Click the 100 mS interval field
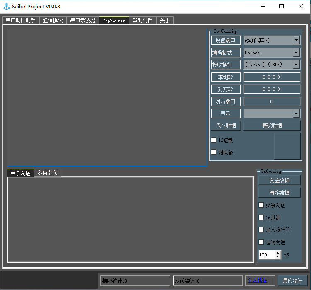Image resolution: width=311 pixels, height=290 pixels. [267, 255]
